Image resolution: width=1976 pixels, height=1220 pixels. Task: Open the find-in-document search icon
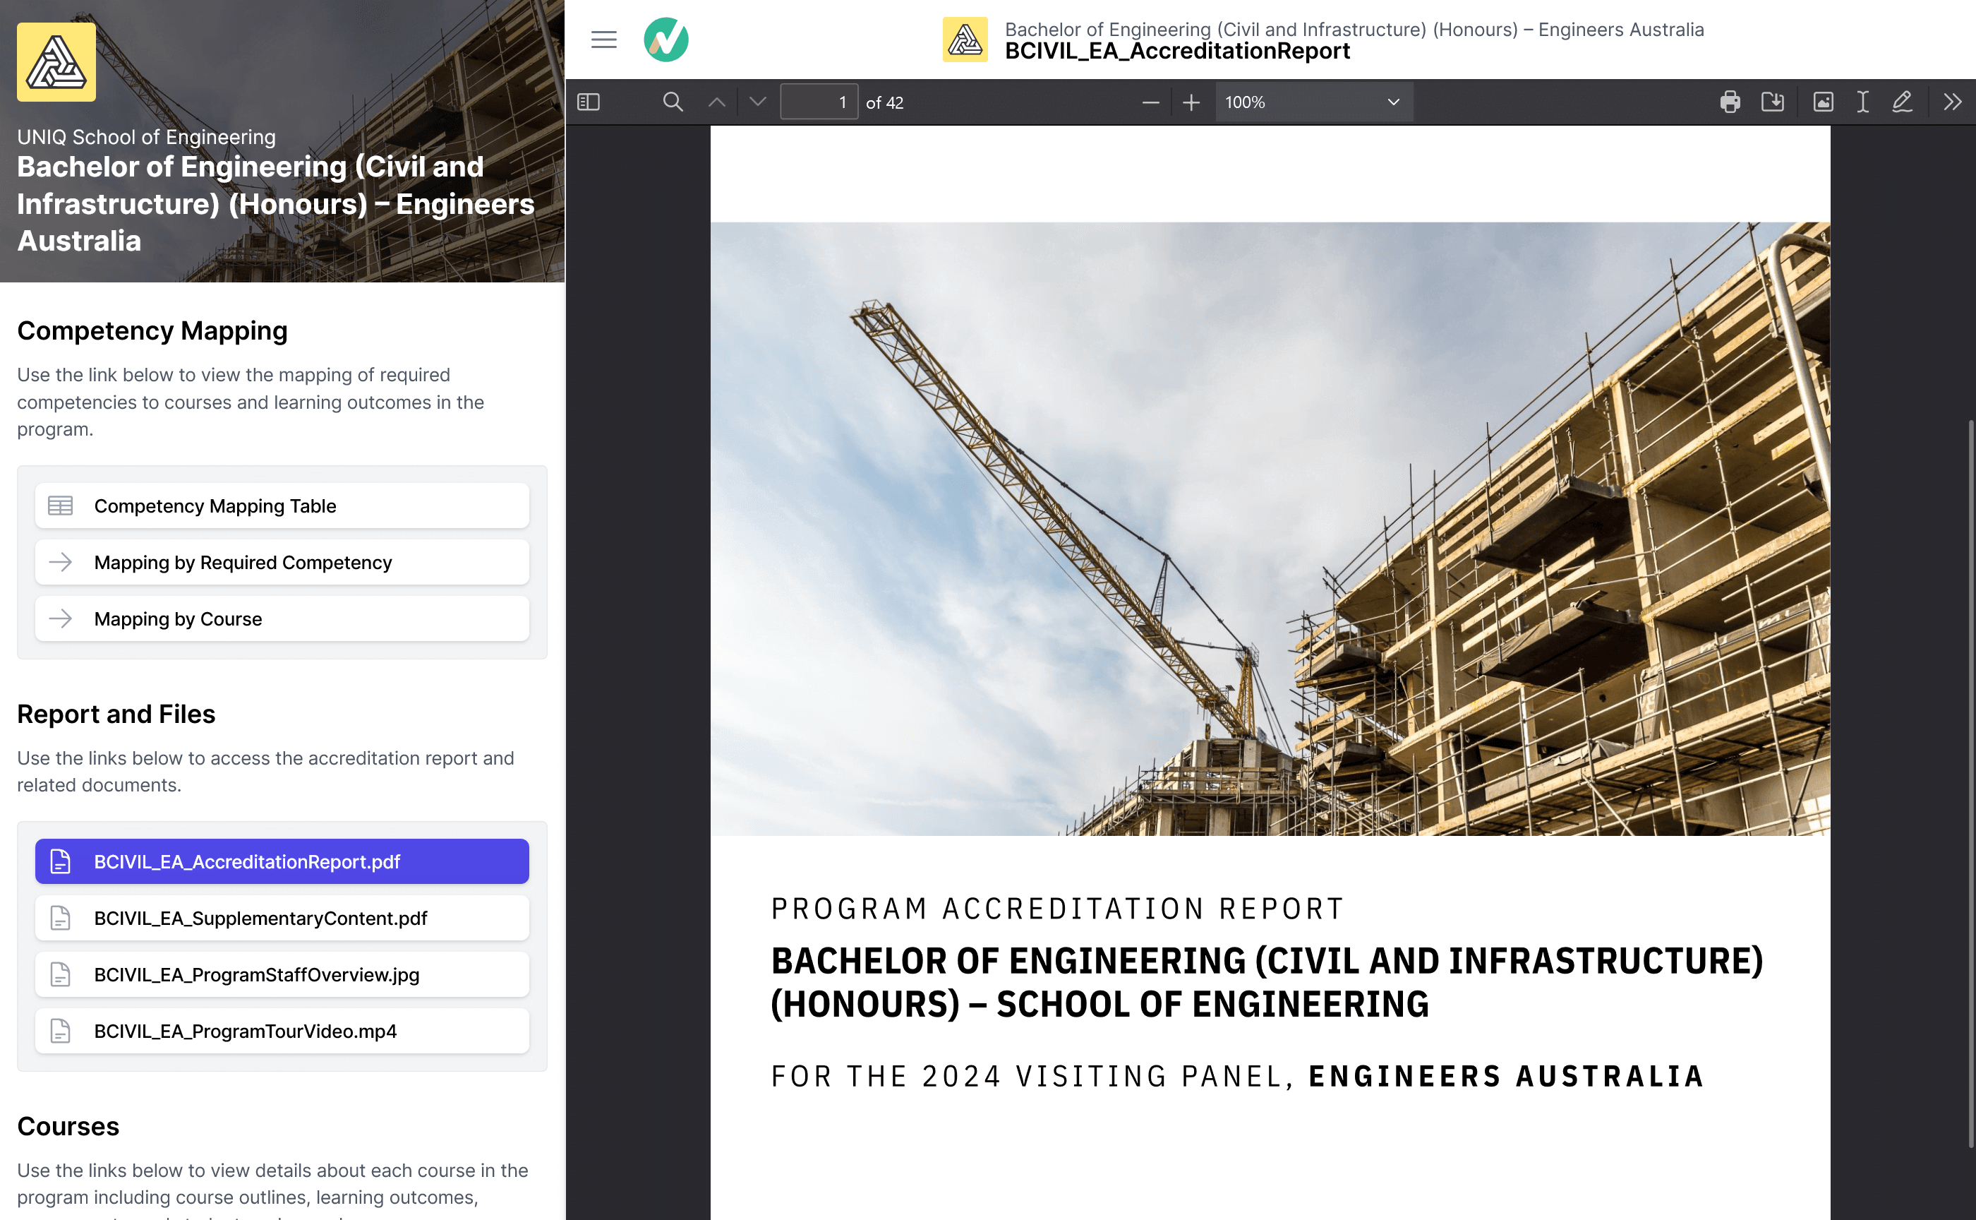point(673,102)
